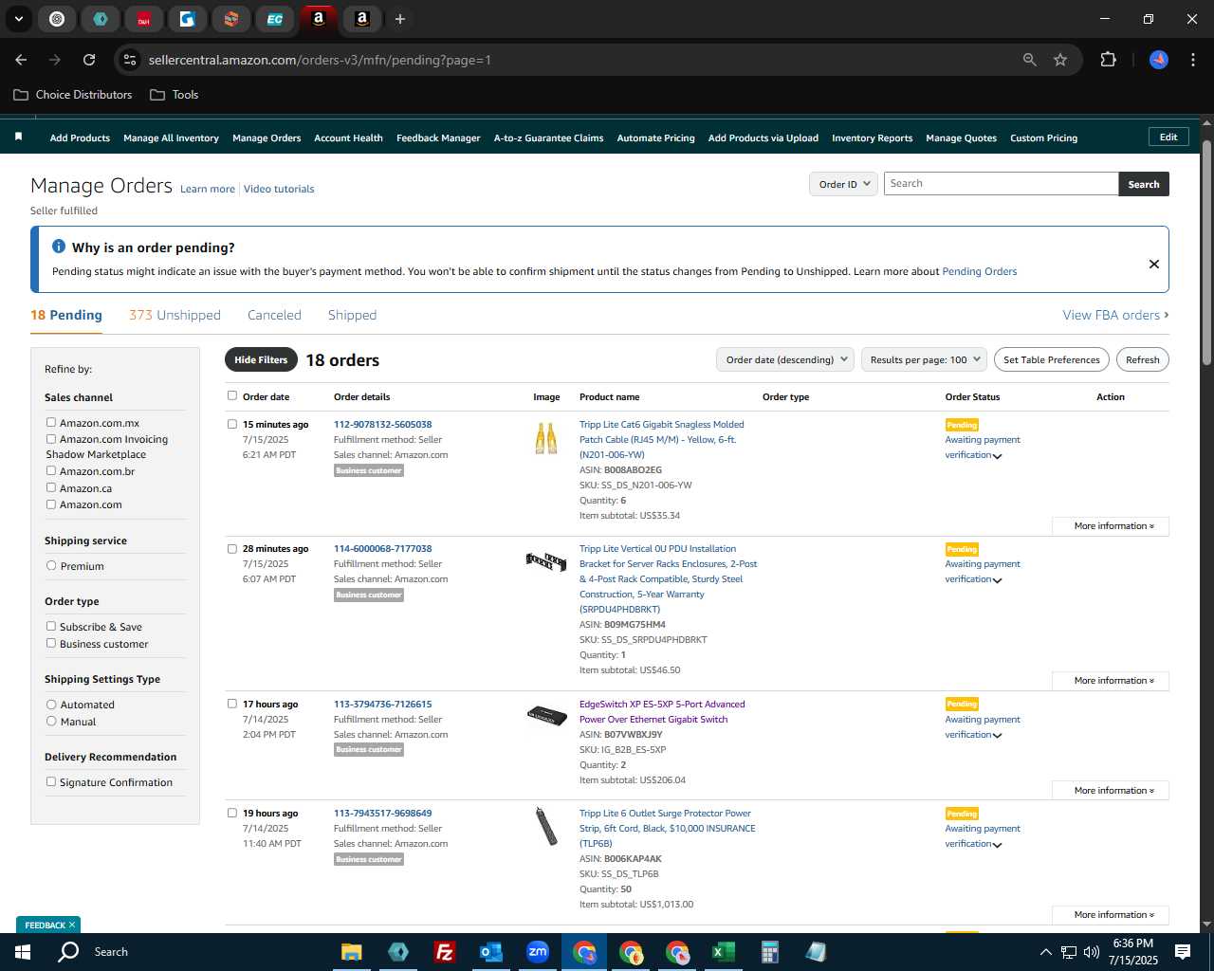Image resolution: width=1214 pixels, height=971 pixels.
Task: Switch to the second Amazon browser tab
Action: pyautogui.click(x=362, y=19)
